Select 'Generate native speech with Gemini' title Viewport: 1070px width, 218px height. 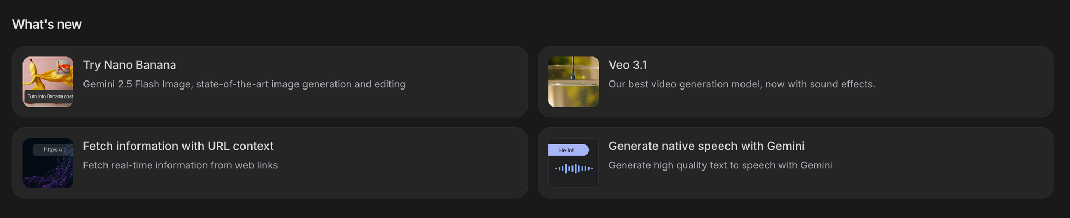(706, 146)
